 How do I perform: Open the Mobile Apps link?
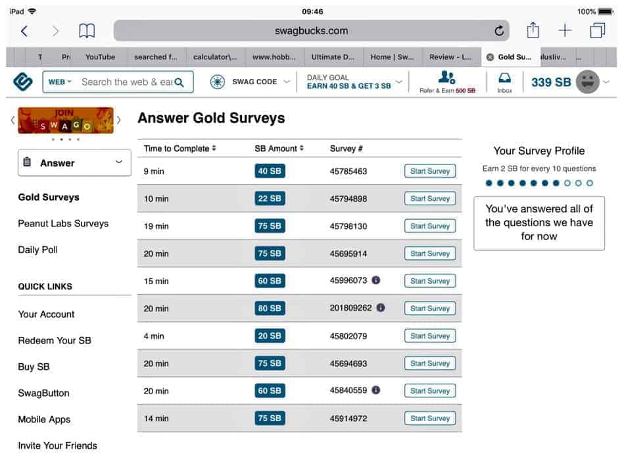pyautogui.click(x=44, y=419)
